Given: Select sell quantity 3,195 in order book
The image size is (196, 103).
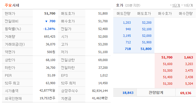Looking at the screenshot, I should tap(127, 36).
